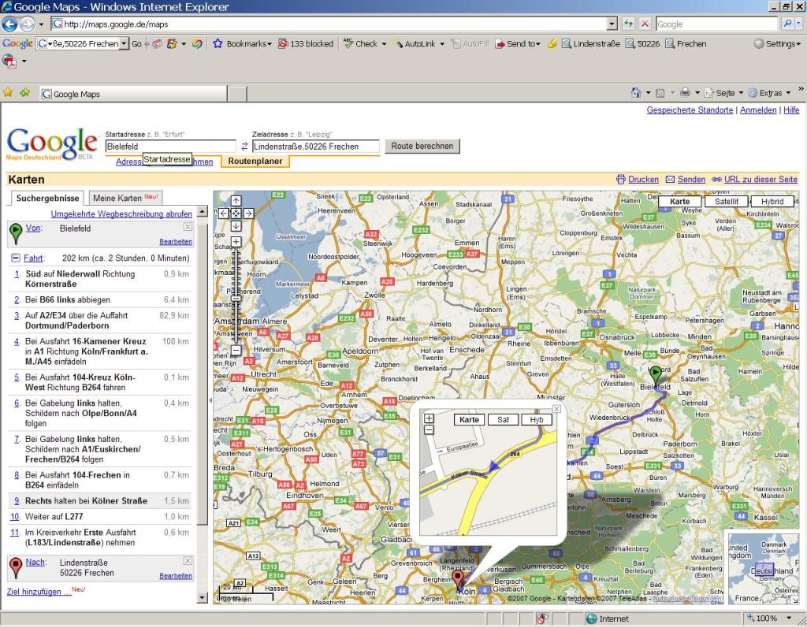Click the red destination marker near Köln

coord(457,580)
